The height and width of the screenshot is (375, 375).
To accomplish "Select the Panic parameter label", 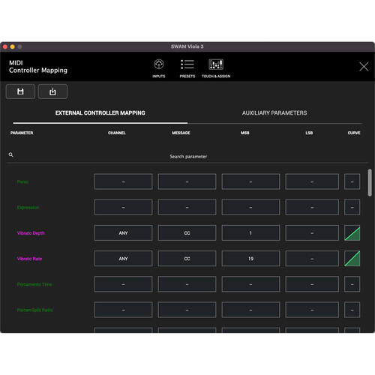I will [22, 181].
